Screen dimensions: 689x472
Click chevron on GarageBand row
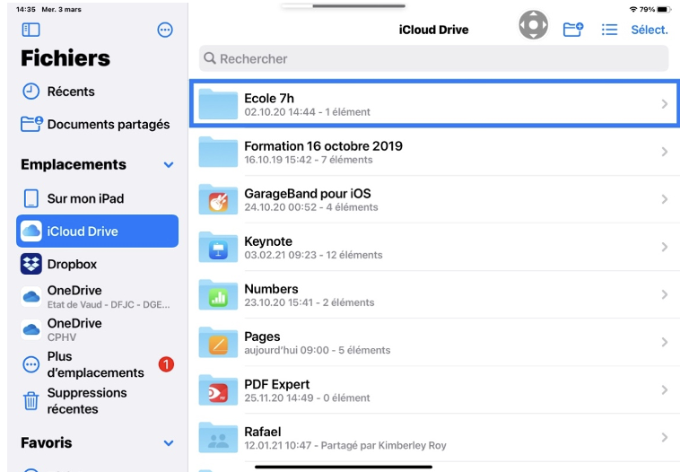[665, 199]
